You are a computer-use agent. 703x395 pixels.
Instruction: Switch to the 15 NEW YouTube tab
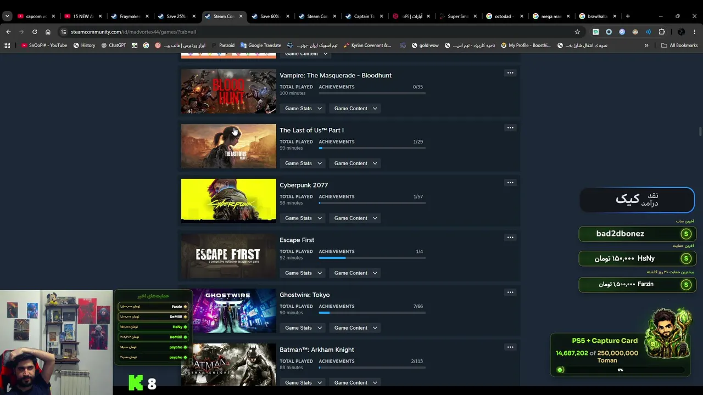(x=83, y=16)
